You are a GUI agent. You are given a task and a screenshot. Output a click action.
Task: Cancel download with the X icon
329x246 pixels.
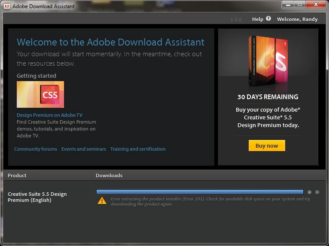[x=317, y=192]
